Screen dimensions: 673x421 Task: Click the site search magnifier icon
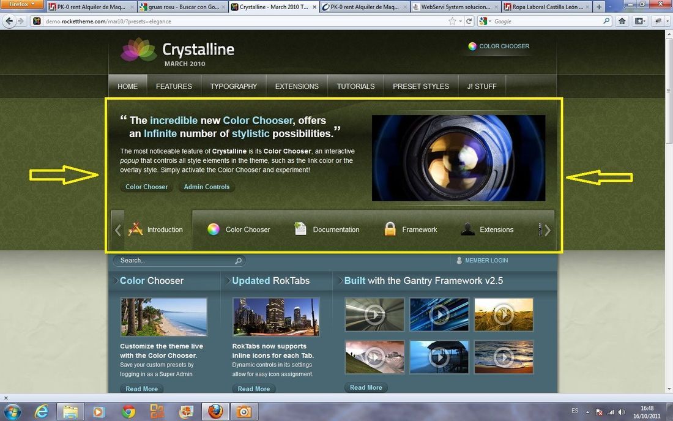(x=239, y=261)
